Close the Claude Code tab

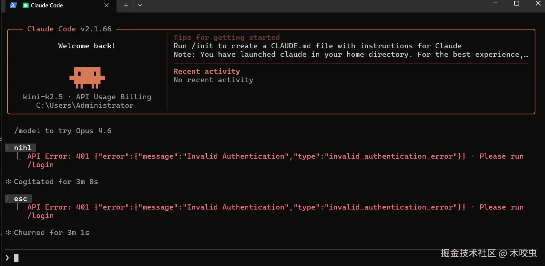[x=106, y=6]
